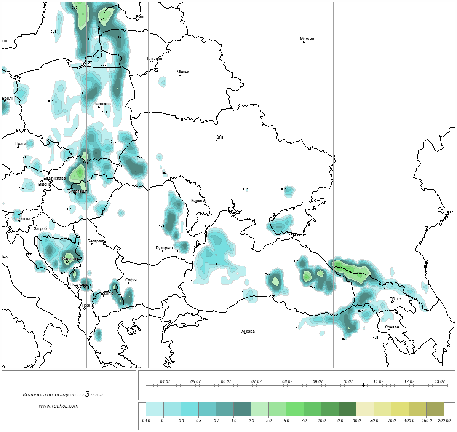Viewport: 457px width, 432px height.
Task: Select the Софія city marker
Action: [x=128, y=283]
